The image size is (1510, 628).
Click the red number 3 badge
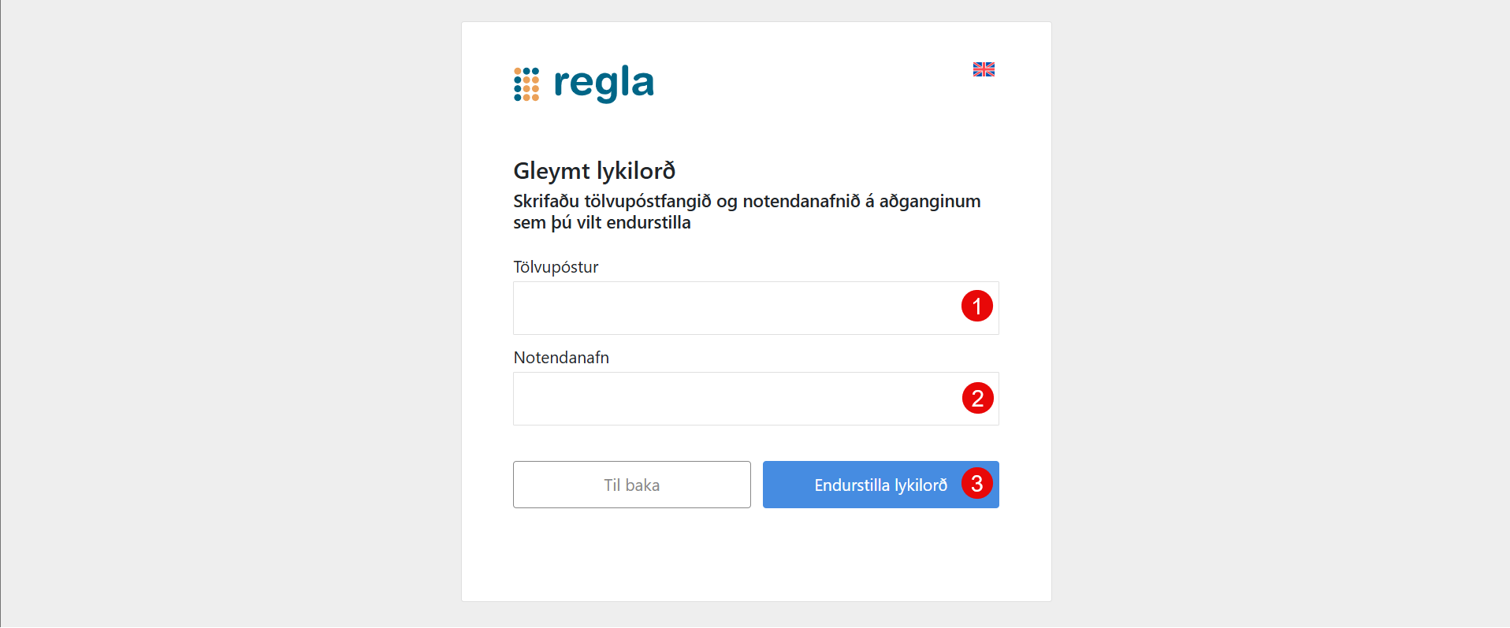(x=976, y=483)
